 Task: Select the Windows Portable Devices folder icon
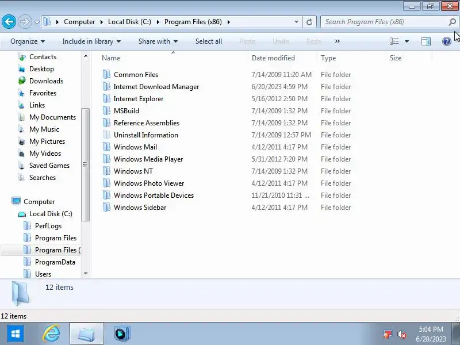[106, 195]
